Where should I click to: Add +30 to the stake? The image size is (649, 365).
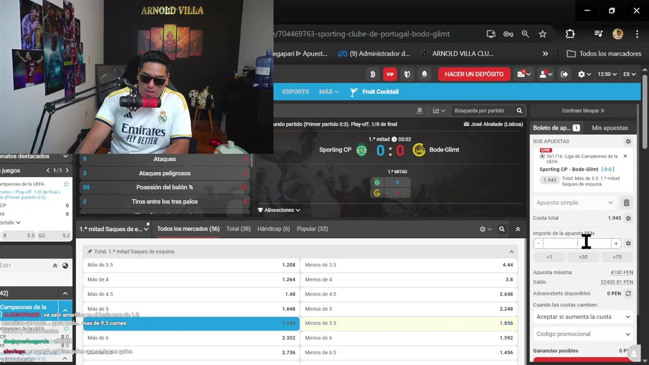(583, 257)
